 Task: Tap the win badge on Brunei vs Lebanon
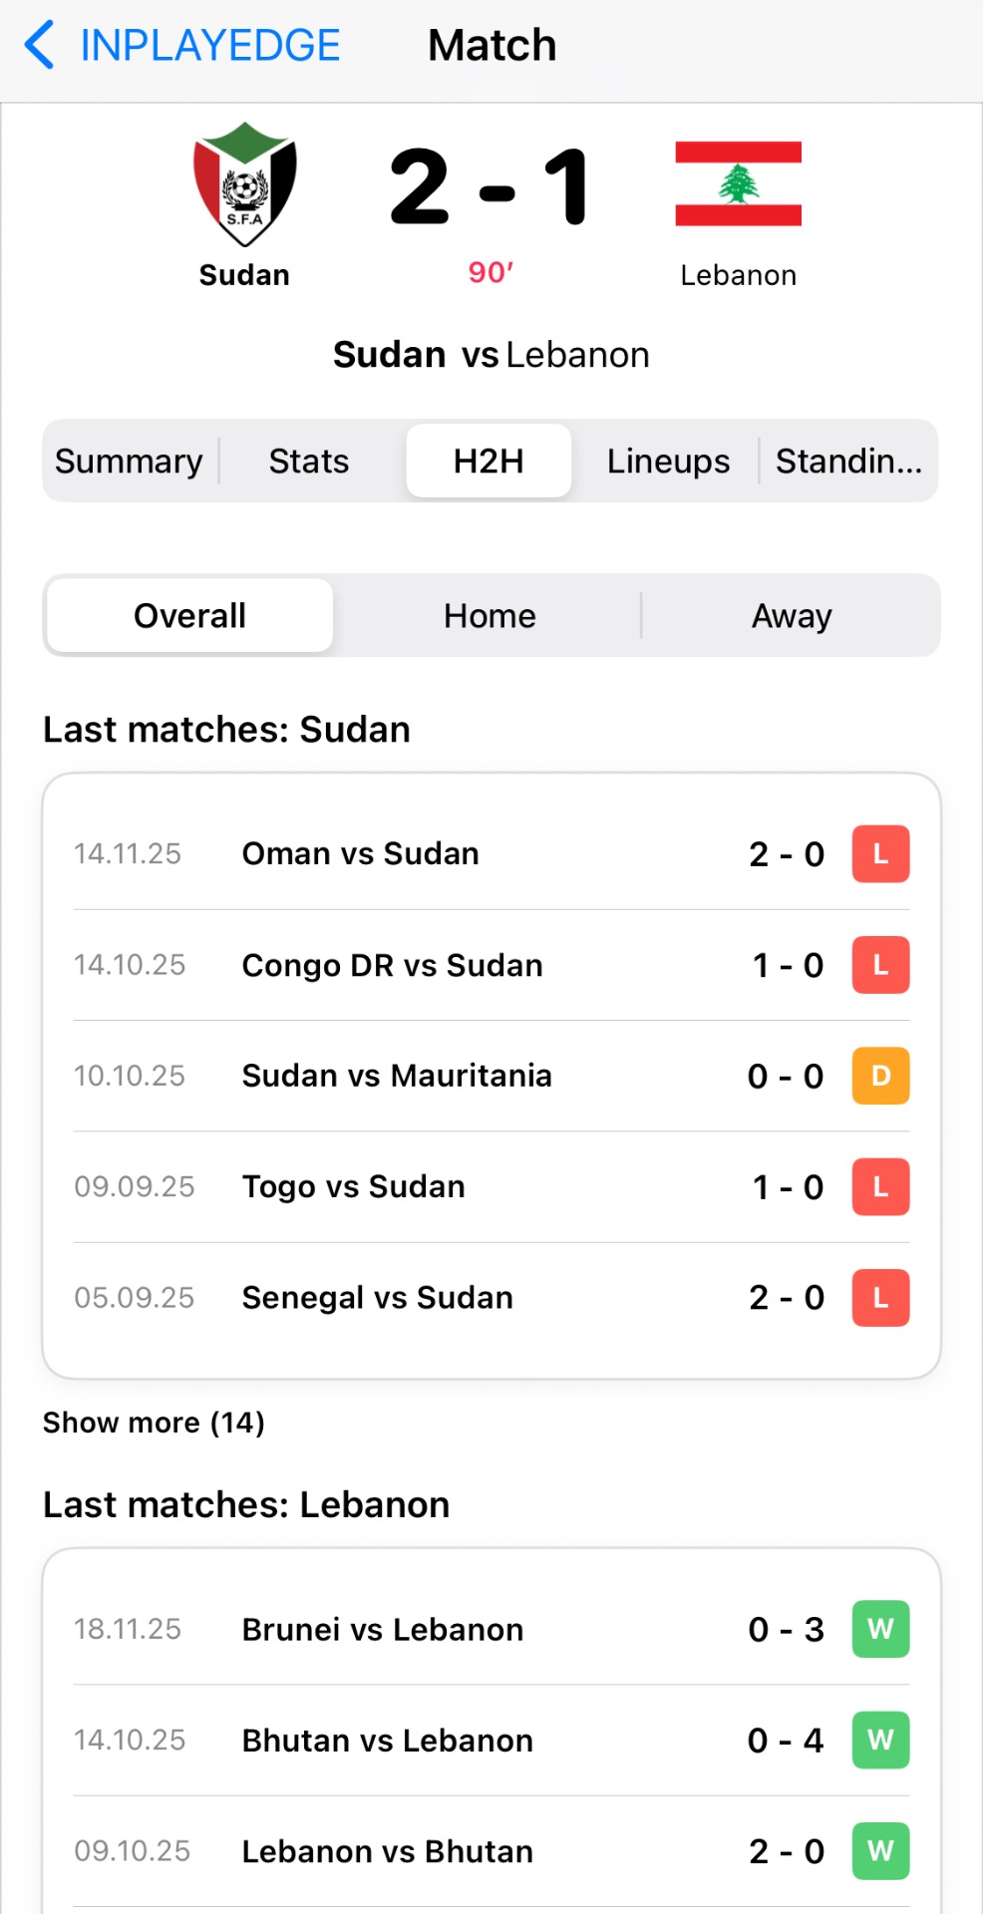(x=880, y=1629)
